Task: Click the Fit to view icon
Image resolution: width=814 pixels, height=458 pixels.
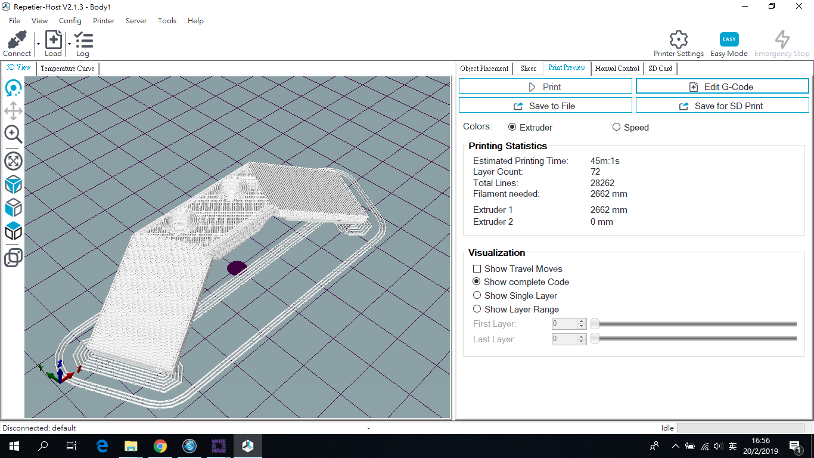Action: pos(13,161)
